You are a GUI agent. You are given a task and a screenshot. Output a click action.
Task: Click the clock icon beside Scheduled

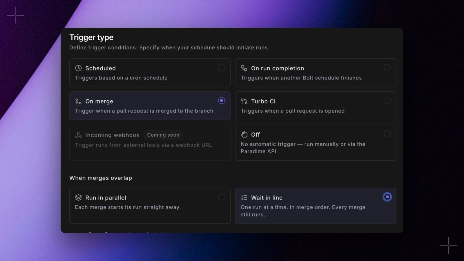pyautogui.click(x=78, y=68)
